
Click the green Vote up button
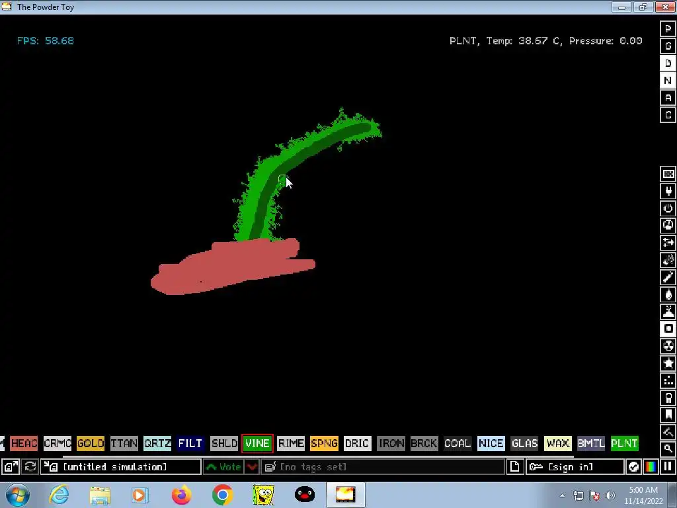tap(223, 466)
